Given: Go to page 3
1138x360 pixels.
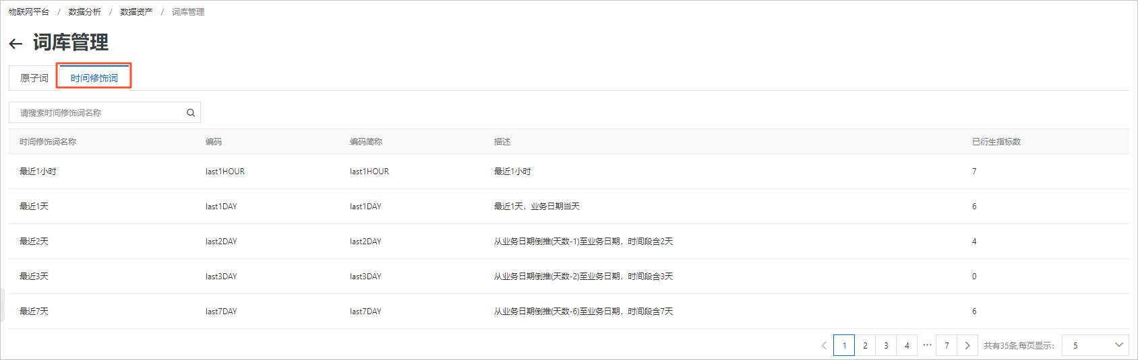Looking at the screenshot, I should [x=886, y=345].
